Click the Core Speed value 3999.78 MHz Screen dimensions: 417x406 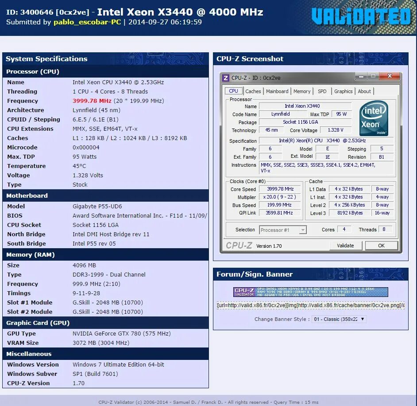(x=280, y=189)
